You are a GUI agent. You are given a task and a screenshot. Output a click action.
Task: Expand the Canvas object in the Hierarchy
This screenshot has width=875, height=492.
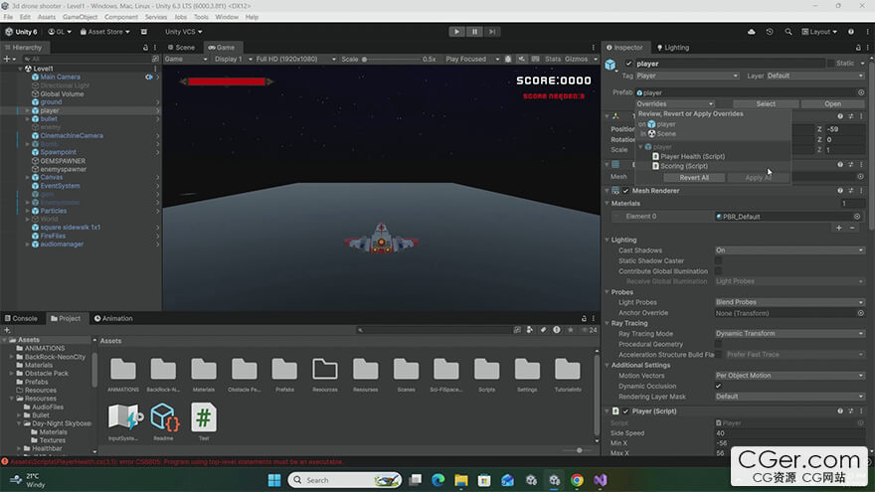coord(28,177)
